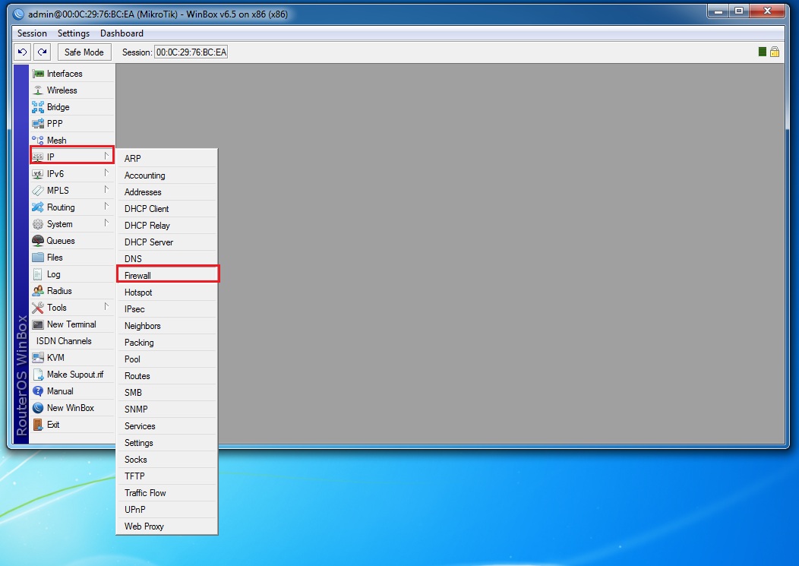799x566 pixels.
Task: Click the System gear icon
Action: [38, 224]
